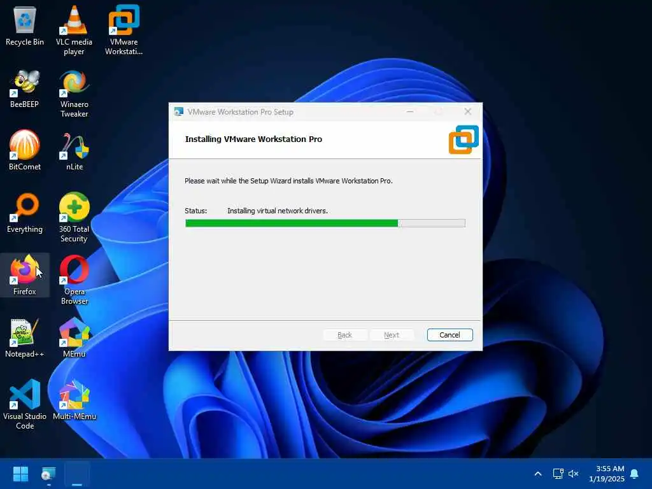
Task: Click the VMware setup title bar icon
Action: pyautogui.click(x=179, y=112)
